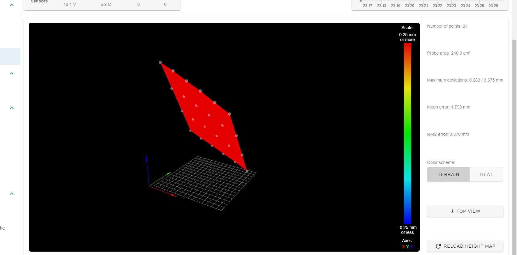This screenshot has height=255, width=517.
Task: Click the blue Z axis arrow
Action: [147, 170]
